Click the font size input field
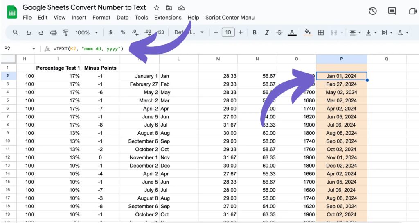Image resolution: width=419 pixels, height=223 pixels. [228, 32]
